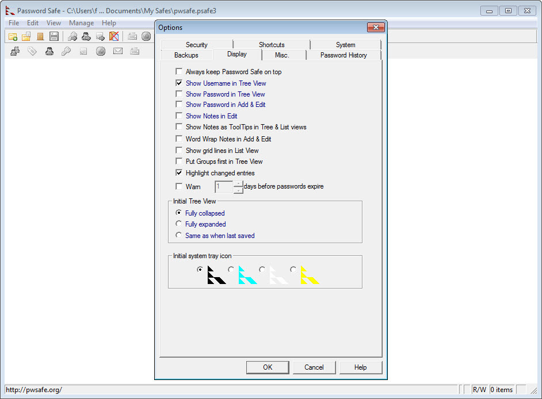Click the single user icon in second toolbar
The width and height of the screenshot is (542, 399).
[49, 52]
